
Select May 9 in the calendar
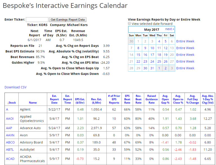coord(145,48)
